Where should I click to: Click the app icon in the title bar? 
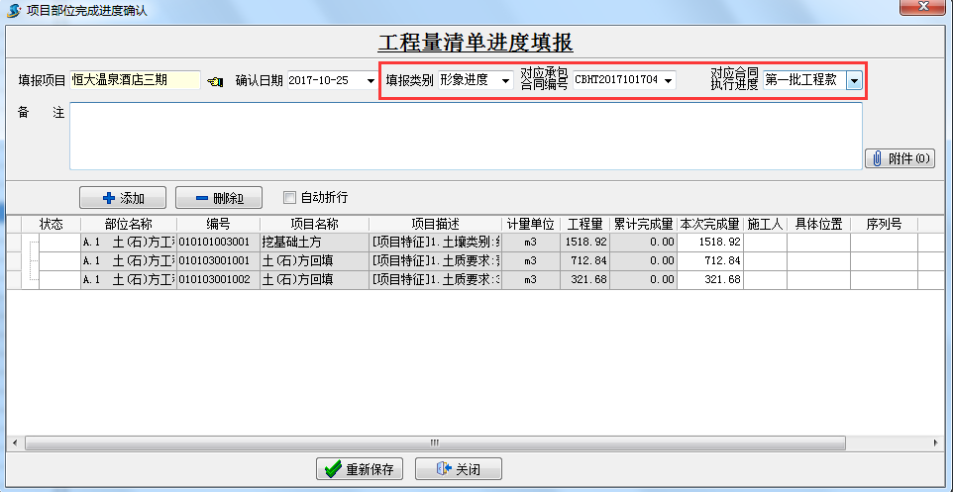(x=14, y=9)
